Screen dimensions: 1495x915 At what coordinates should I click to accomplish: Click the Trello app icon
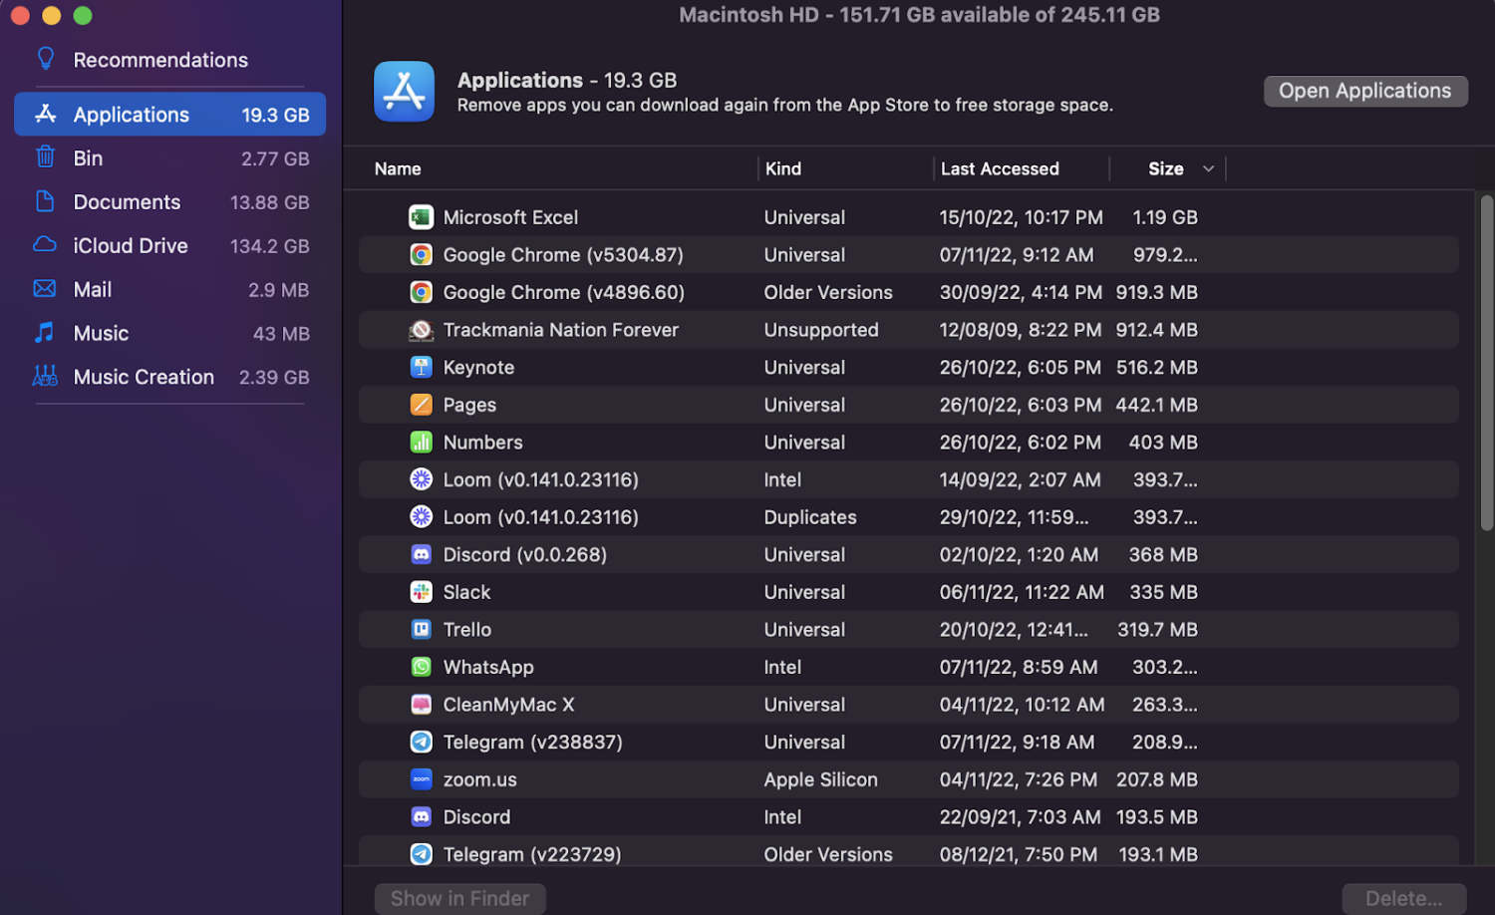pos(421,630)
